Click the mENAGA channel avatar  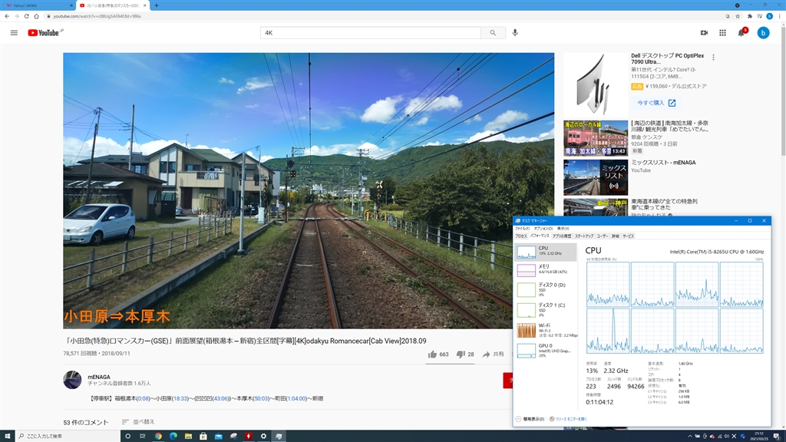[72, 380]
